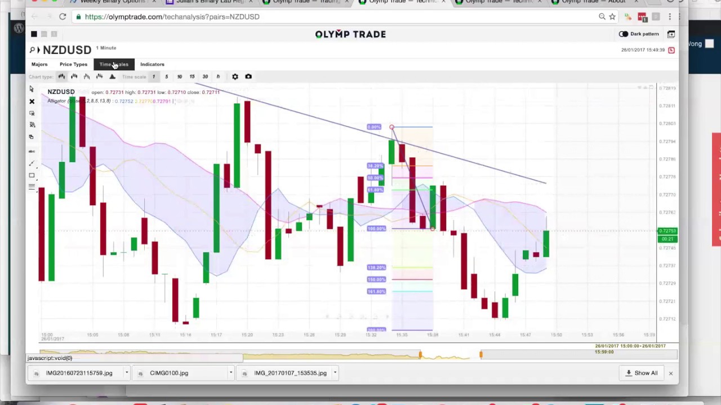Click the Fibonacci 161.8% level label

click(376, 291)
